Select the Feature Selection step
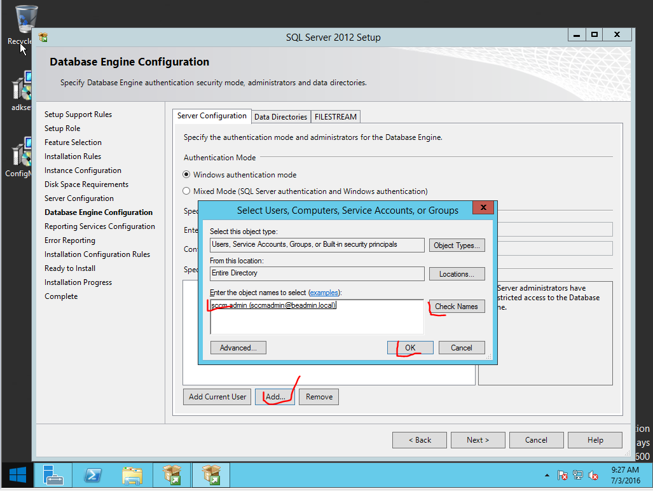This screenshot has width=653, height=491. click(73, 142)
